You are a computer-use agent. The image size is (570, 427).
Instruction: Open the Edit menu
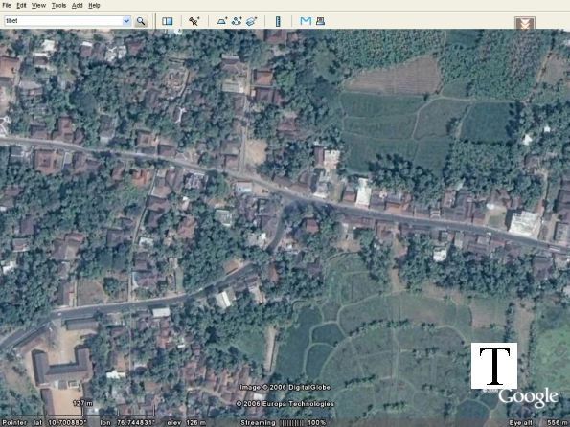pos(21,6)
